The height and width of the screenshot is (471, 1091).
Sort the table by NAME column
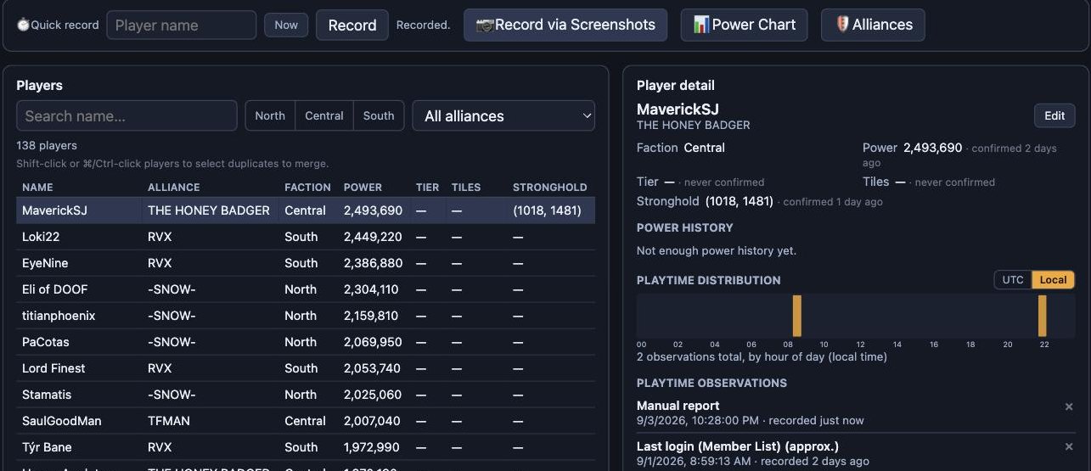pos(37,188)
